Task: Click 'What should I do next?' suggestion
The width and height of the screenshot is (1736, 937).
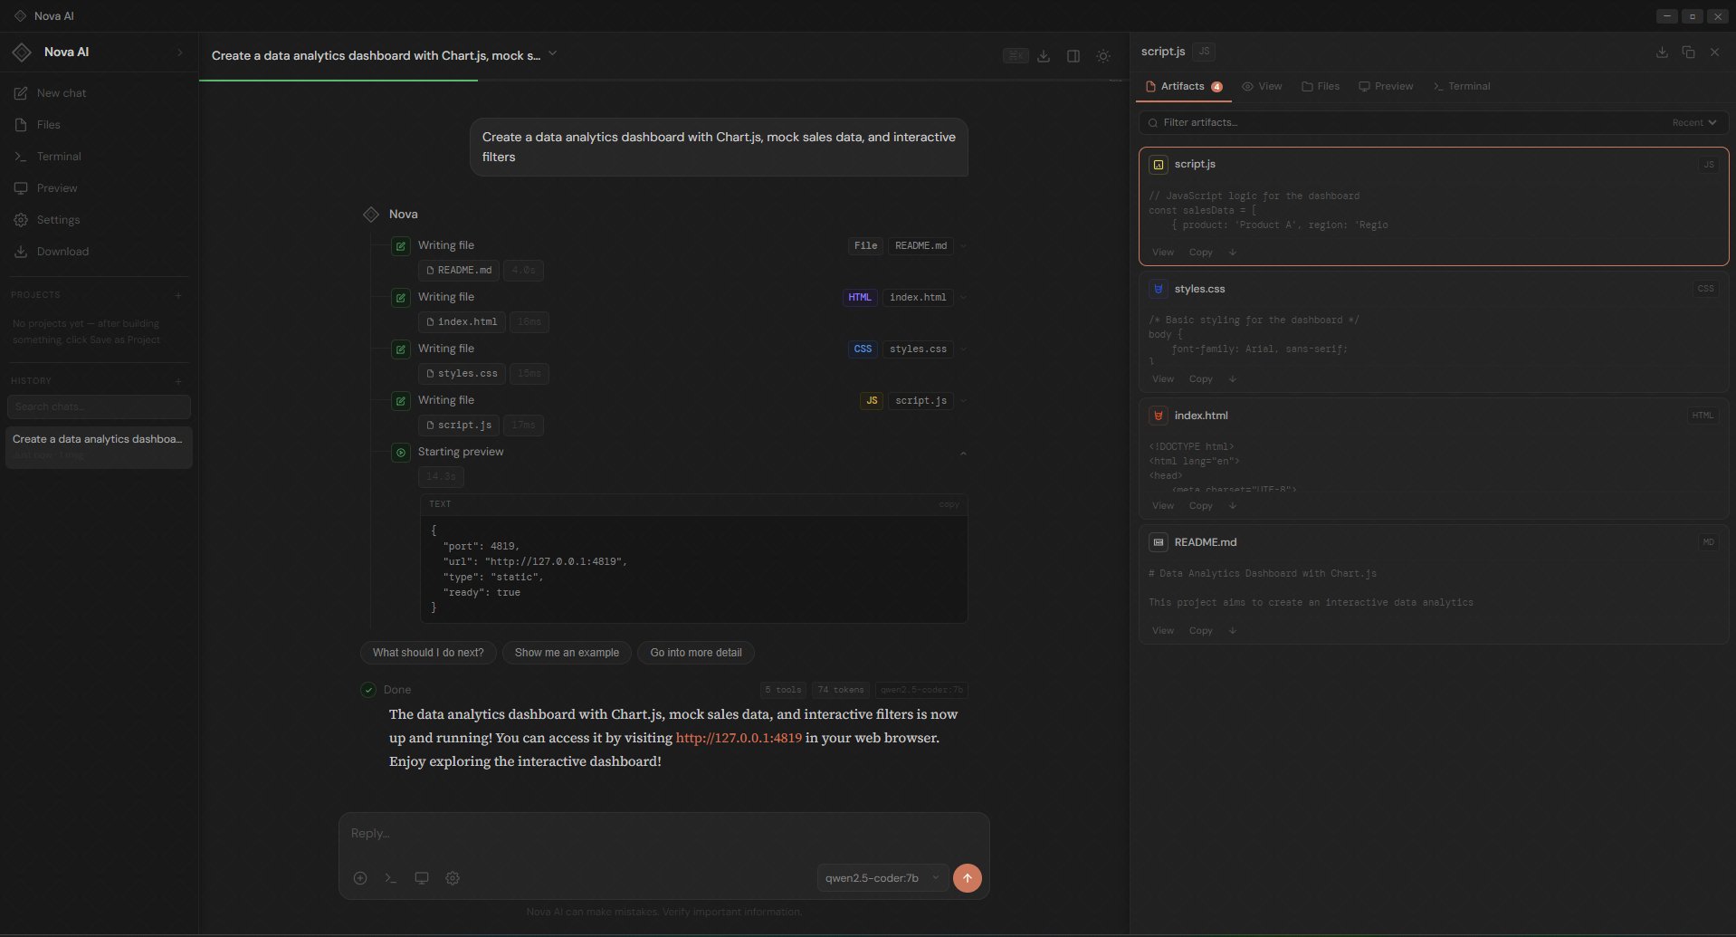Action: 428,653
